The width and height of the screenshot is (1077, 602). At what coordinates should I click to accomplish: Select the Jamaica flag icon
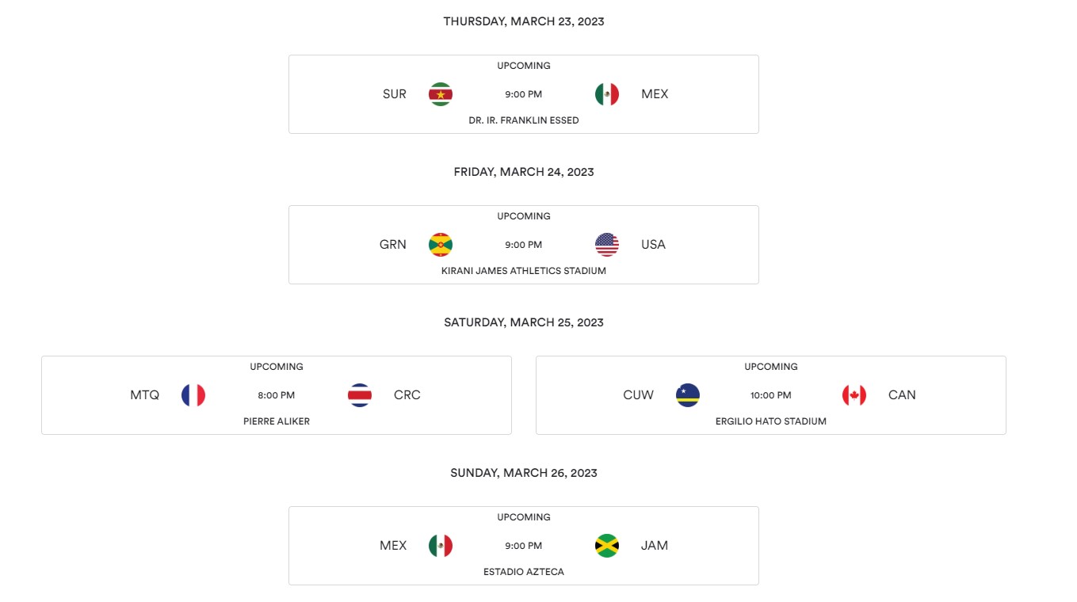coord(607,546)
